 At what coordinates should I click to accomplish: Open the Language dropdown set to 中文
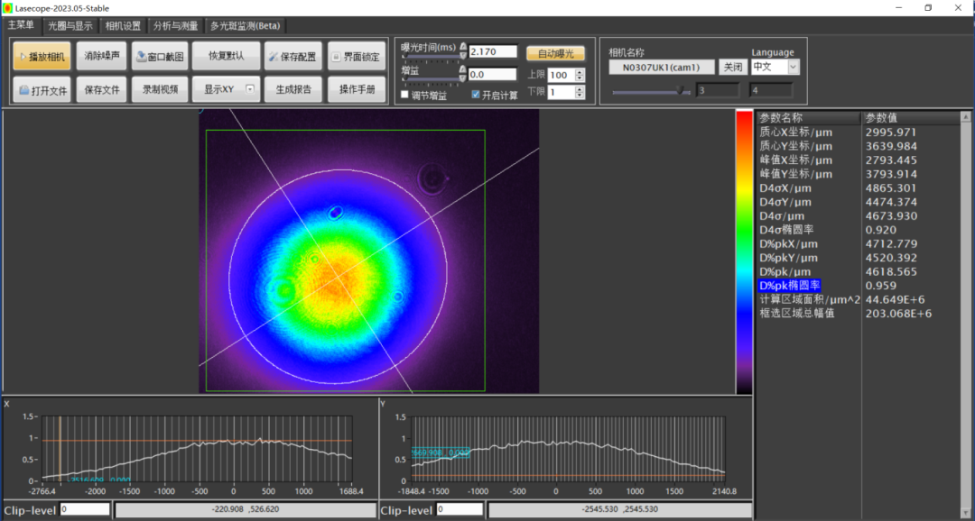point(775,67)
